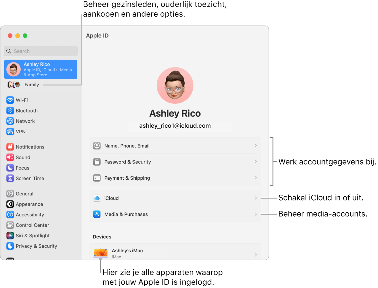The height and width of the screenshot is (288, 378).
Task: Open Media & Purchases via its chevron
Action: (x=255, y=214)
